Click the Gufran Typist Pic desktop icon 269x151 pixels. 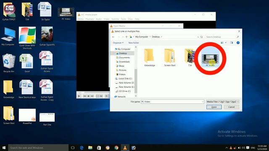(x=47, y=36)
